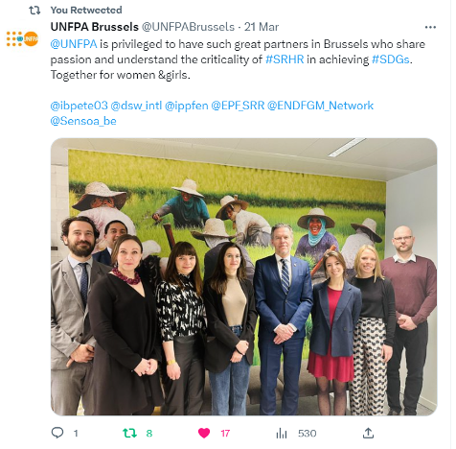Visit the @dsw_intl mention
Viewport: 456px width, 449px height.
[136, 106]
